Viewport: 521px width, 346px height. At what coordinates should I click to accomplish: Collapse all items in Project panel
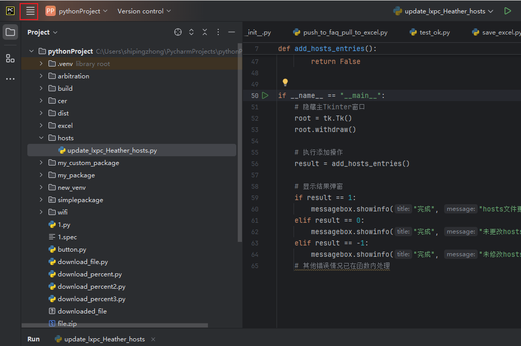click(205, 32)
